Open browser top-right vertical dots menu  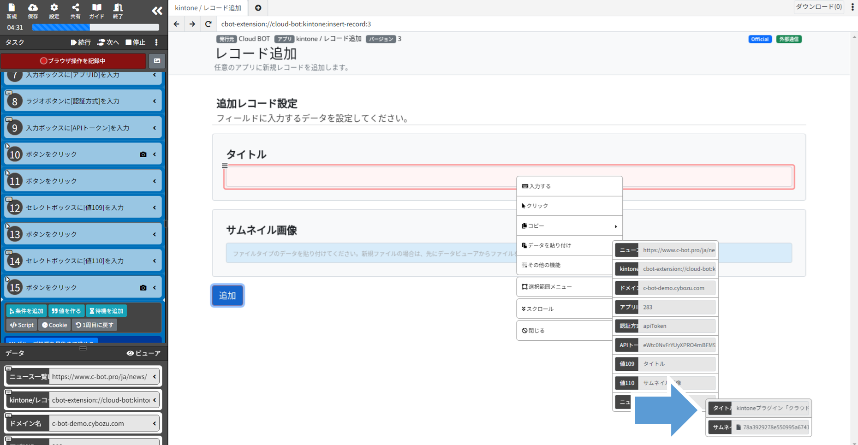click(852, 7)
